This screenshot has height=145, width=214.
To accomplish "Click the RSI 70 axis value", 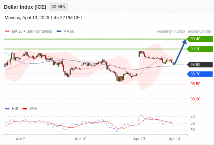I will click(x=193, y=116).
